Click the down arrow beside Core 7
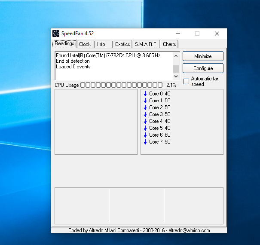 (145, 142)
